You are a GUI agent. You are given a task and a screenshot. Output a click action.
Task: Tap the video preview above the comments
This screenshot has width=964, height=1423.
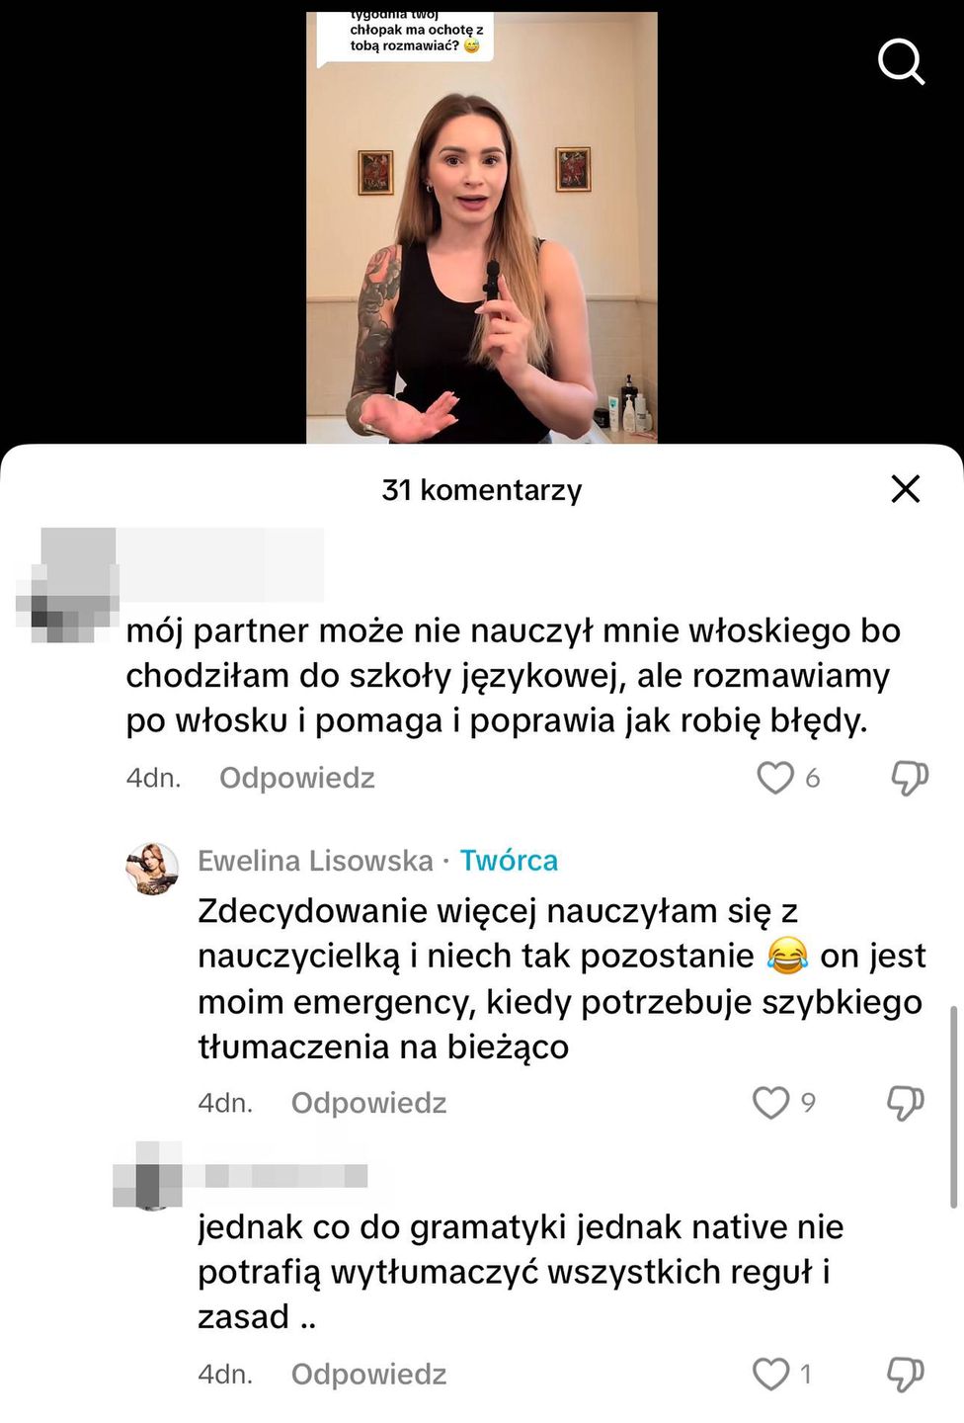[481, 227]
